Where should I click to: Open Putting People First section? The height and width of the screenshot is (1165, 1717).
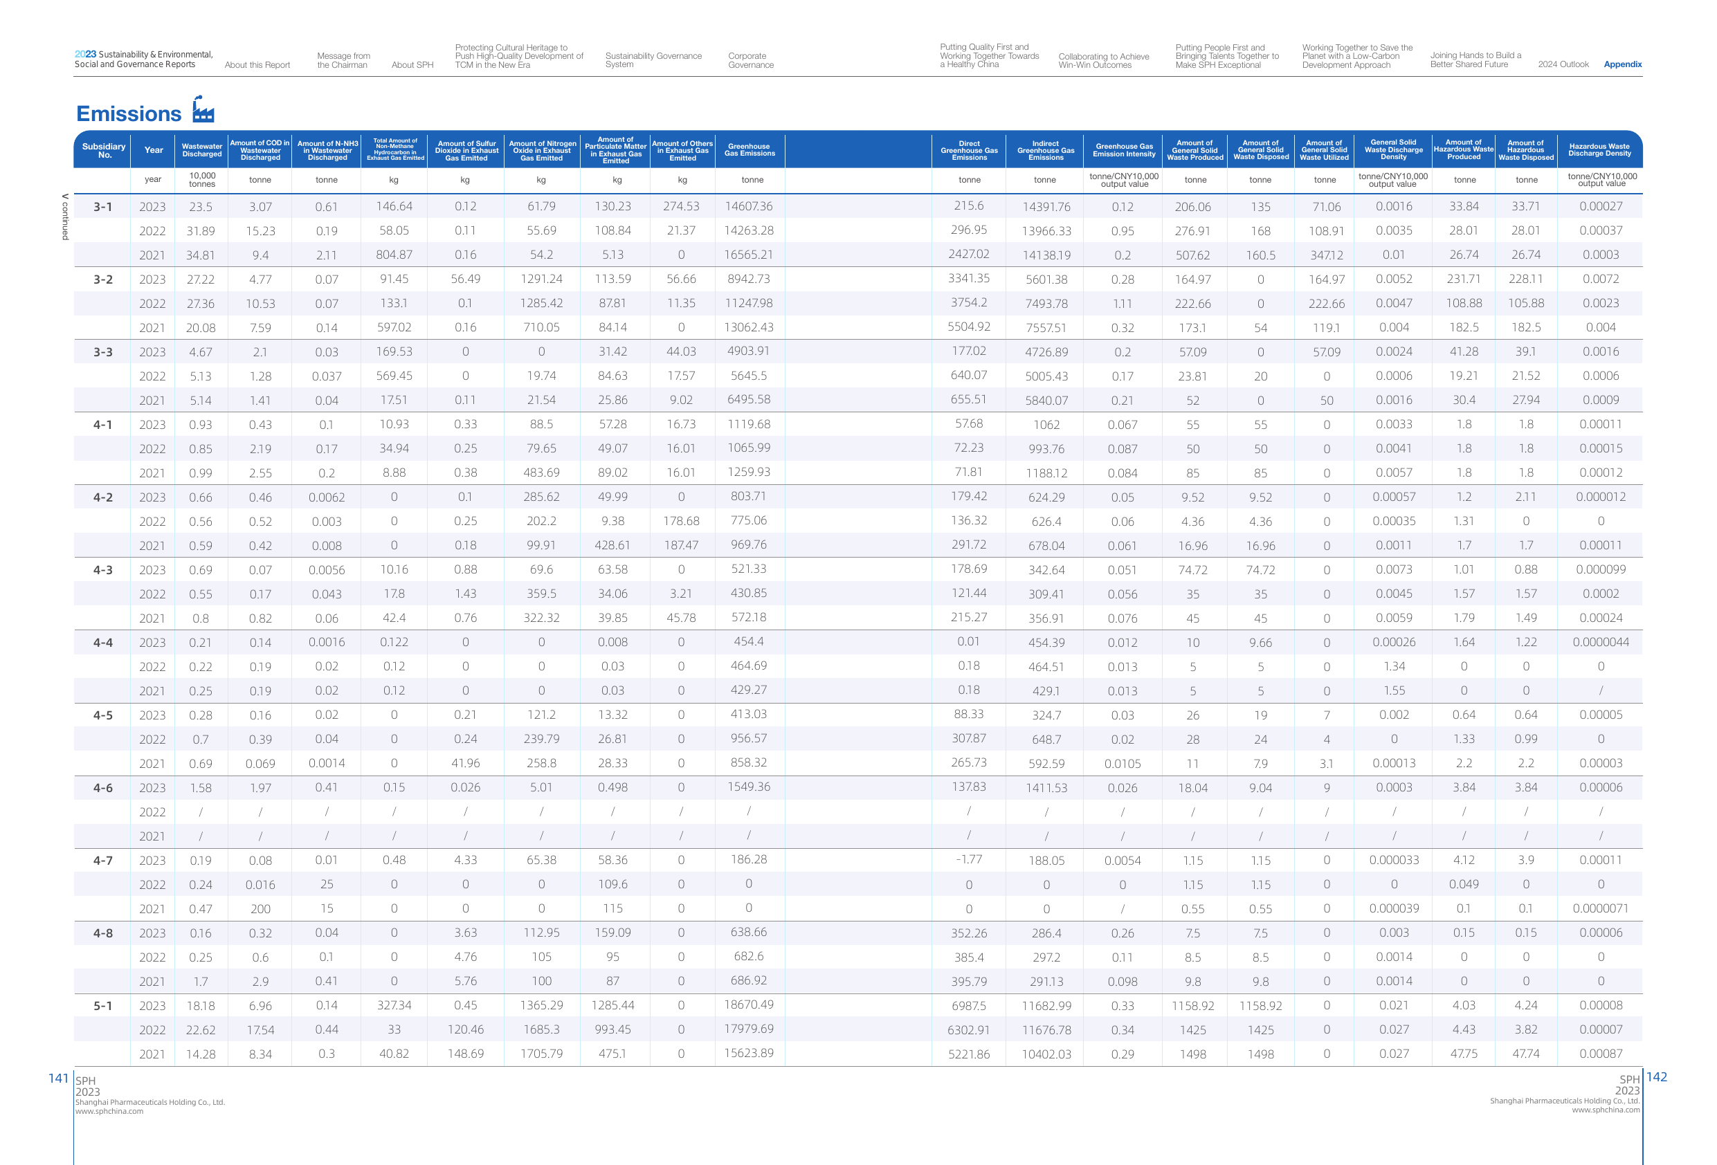pyautogui.click(x=1227, y=56)
